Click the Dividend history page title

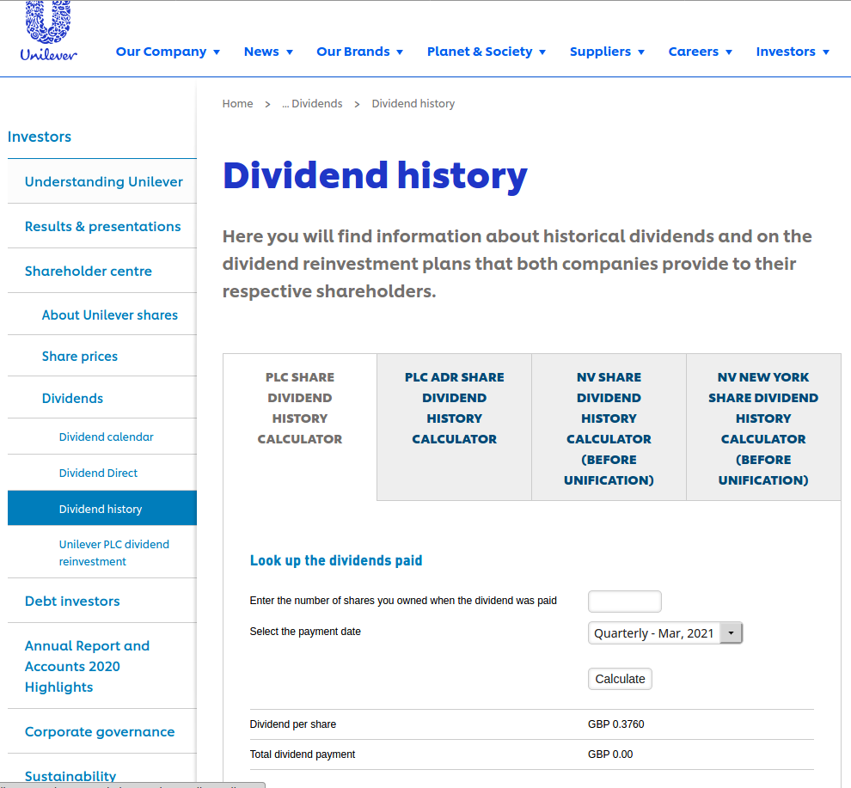click(375, 176)
